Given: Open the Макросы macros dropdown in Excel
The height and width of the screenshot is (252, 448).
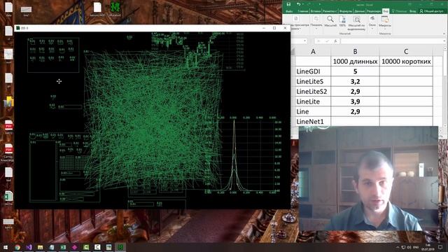Looking at the screenshot, I should [x=385, y=22].
